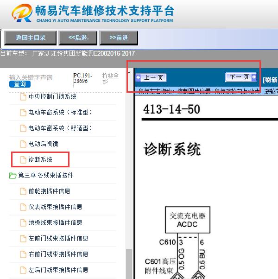Open 电动车窗系统（标准型）entry
The image size is (278, 279).
pos(60,112)
